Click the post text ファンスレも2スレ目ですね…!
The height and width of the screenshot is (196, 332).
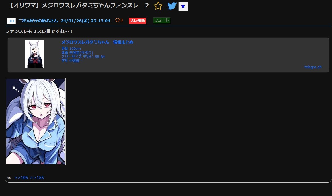point(39,31)
